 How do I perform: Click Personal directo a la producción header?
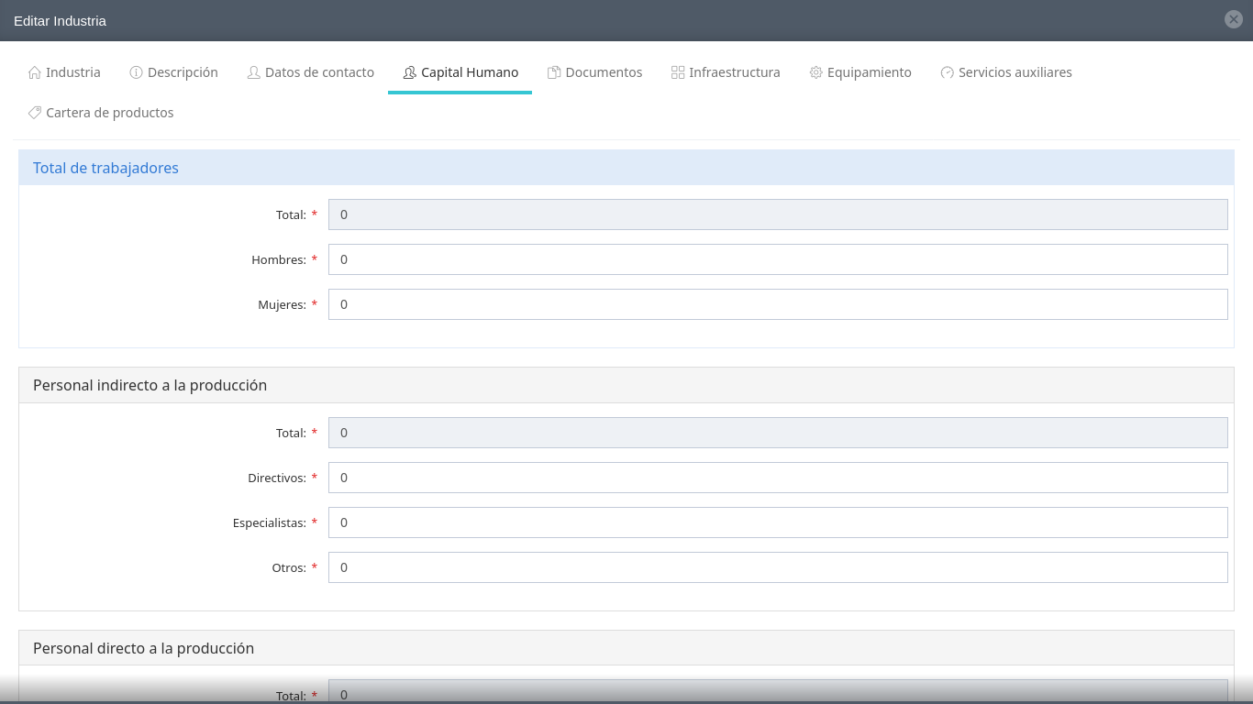[x=143, y=648]
